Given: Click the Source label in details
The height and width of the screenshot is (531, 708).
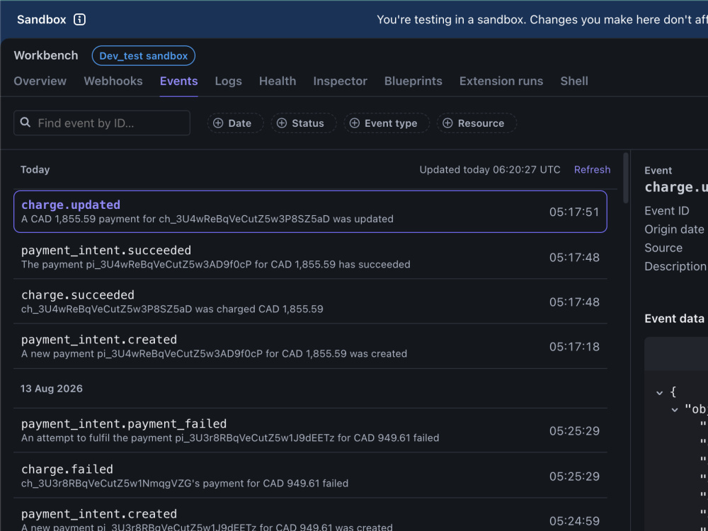Looking at the screenshot, I should [663, 247].
